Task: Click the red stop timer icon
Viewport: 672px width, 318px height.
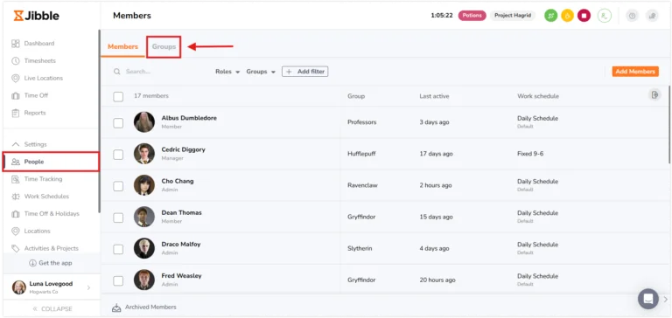Action: (x=584, y=16)
